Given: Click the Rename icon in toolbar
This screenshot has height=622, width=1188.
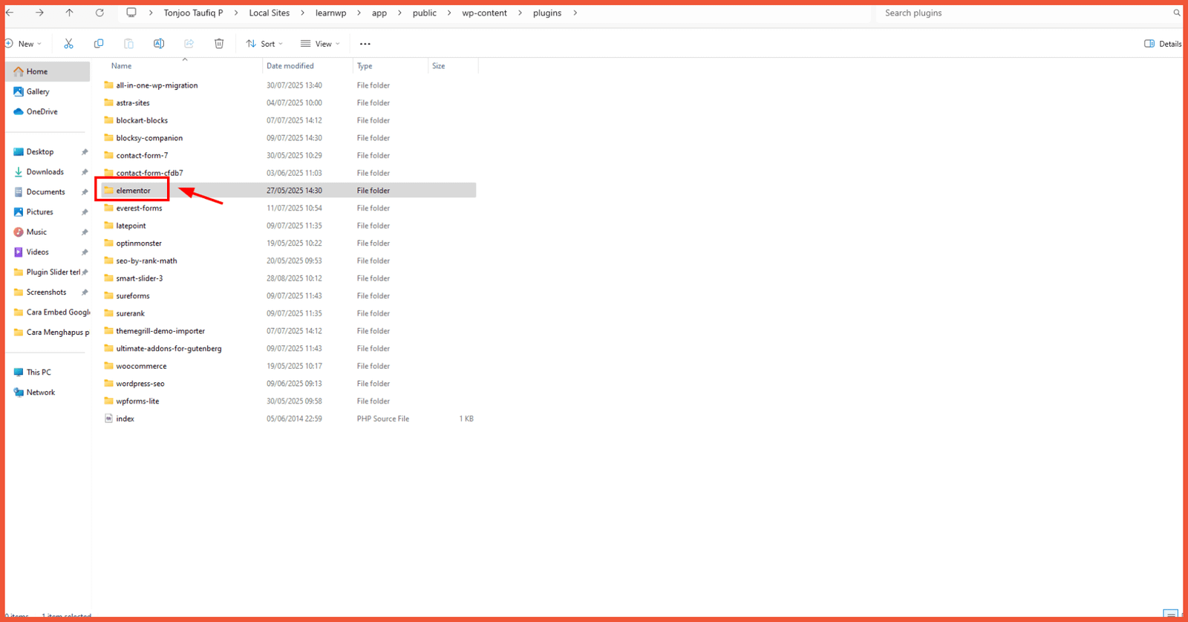Looking at the screenshot, I should click(159, 44).
